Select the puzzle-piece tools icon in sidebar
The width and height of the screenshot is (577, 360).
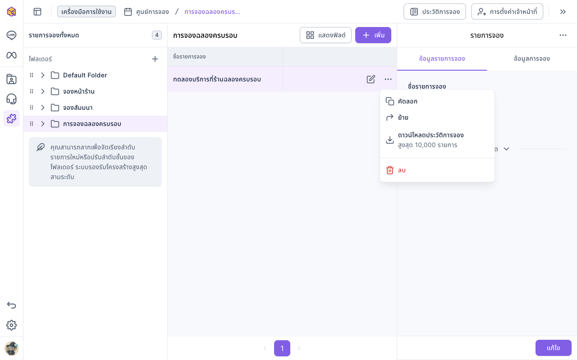[11, 118]
